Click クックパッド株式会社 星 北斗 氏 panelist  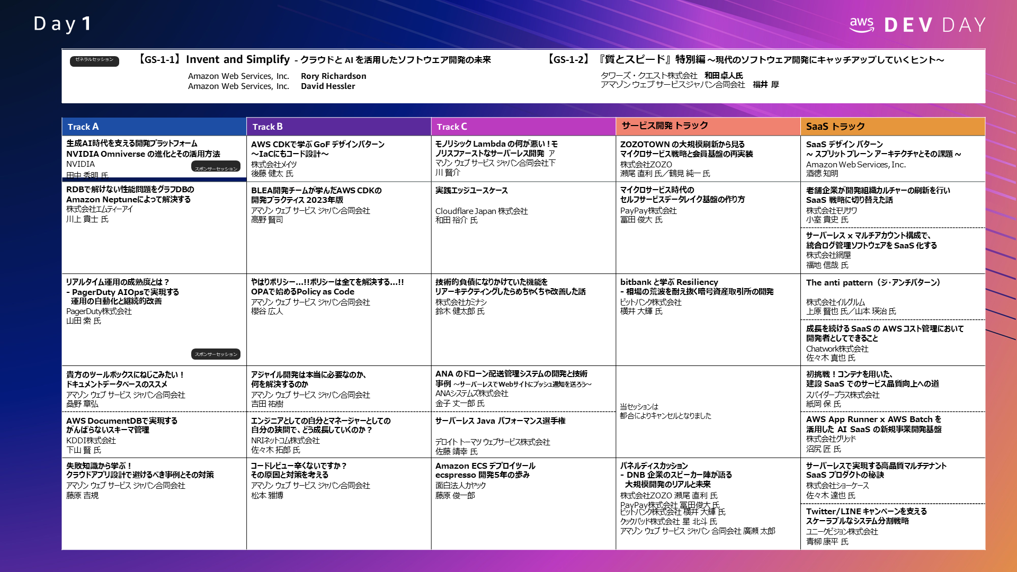(x=668, y=522)
